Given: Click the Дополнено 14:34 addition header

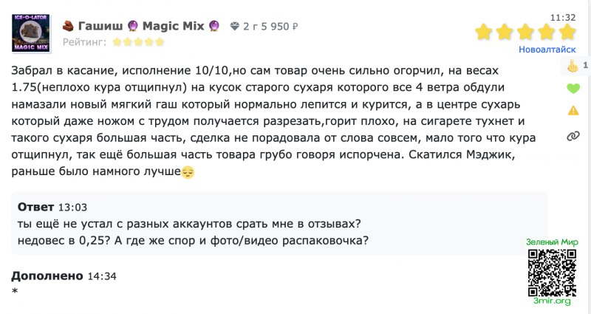Looking at the screenshot, I should pos(64,276).
